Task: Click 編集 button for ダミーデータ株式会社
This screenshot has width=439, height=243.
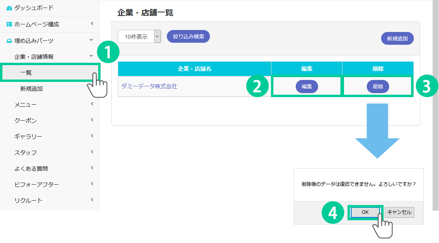Action: click(307, 87)
